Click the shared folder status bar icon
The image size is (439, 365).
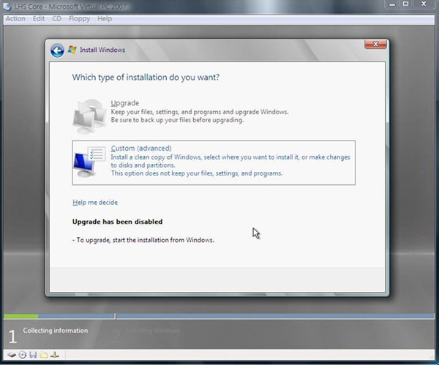point(43,355)
